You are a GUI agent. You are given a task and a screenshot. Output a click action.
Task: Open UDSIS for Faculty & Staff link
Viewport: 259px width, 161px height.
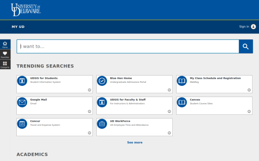point(128,100)
